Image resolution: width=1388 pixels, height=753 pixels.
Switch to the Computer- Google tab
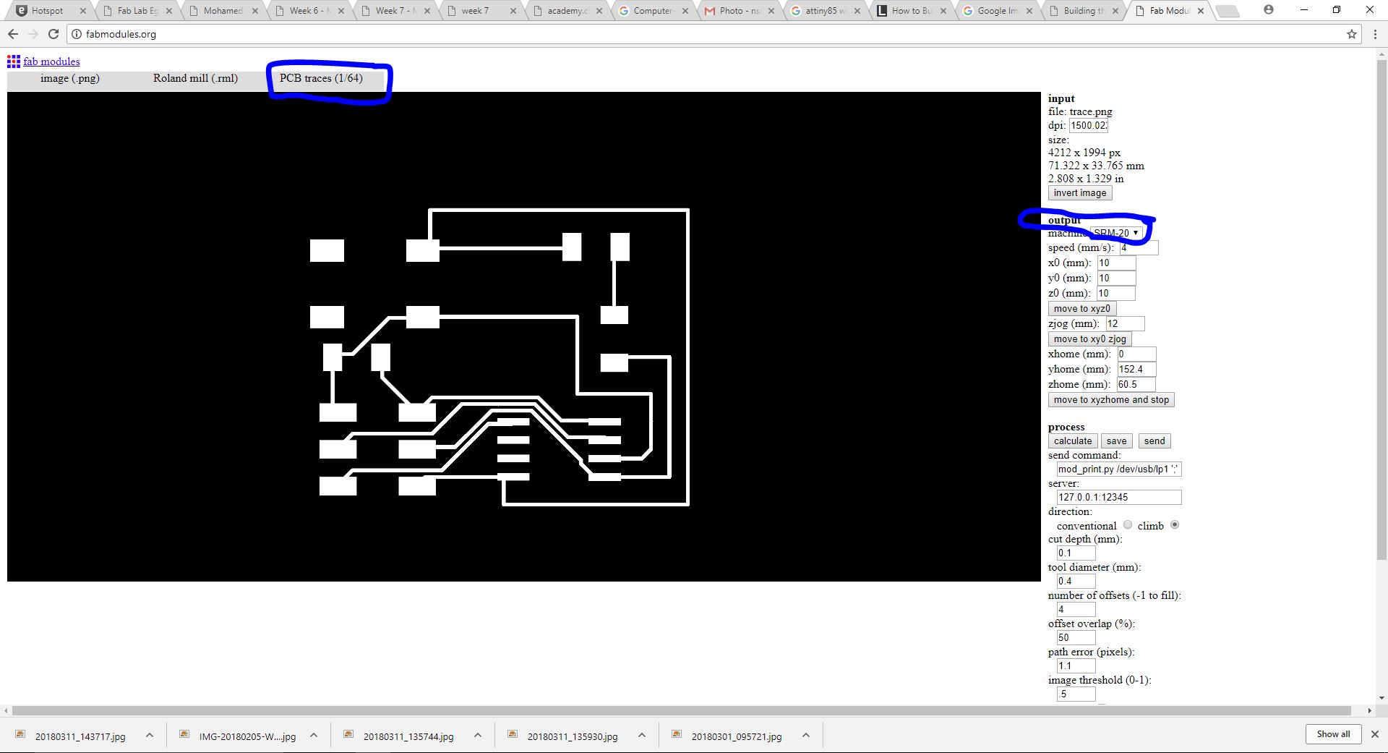653,11
